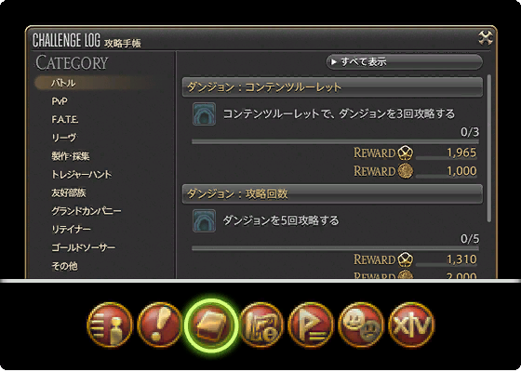
Task: Click the party flag icon
Action: tap(311, 325)
